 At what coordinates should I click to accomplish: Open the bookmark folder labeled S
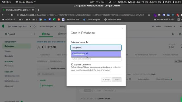point(21,20)
